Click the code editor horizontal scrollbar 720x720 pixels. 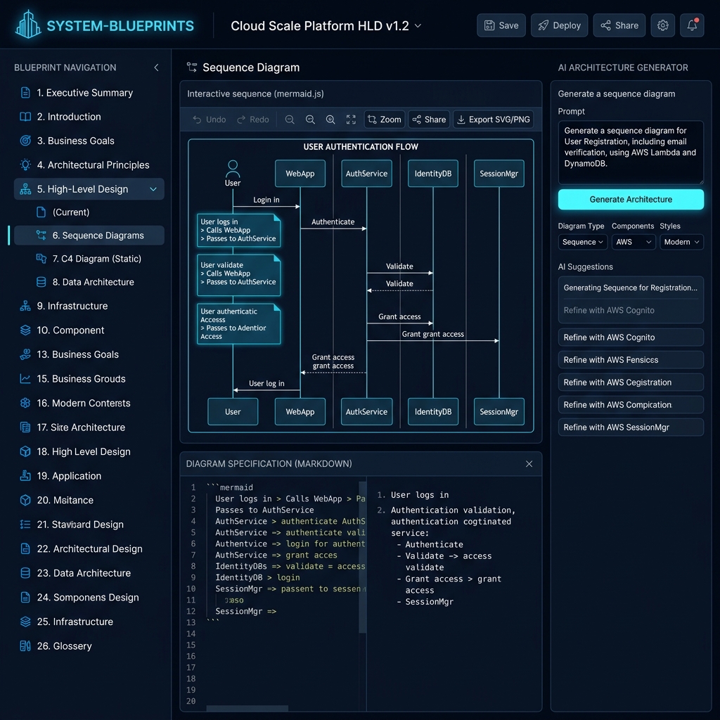(x=247, y=709)
